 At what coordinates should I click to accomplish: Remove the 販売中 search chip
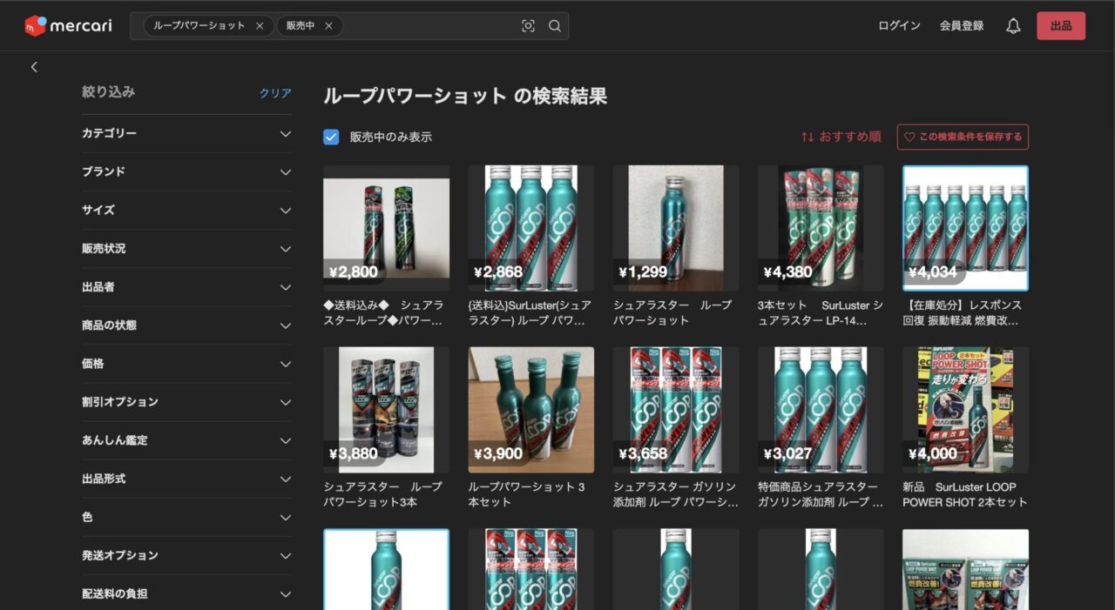tap(328, 26)
